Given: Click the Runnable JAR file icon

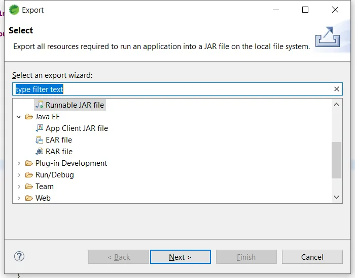Looking at the screenshot, I should (x=40, y=105).
